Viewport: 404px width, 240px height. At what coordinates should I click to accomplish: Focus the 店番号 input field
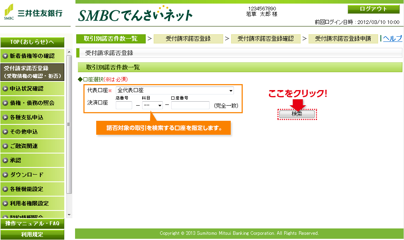click(x=124, y=105)
